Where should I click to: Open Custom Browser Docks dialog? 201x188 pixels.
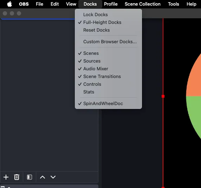(108, 42)
